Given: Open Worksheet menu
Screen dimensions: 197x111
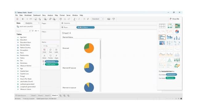Looking at the screenshot, I should (28, 15).
